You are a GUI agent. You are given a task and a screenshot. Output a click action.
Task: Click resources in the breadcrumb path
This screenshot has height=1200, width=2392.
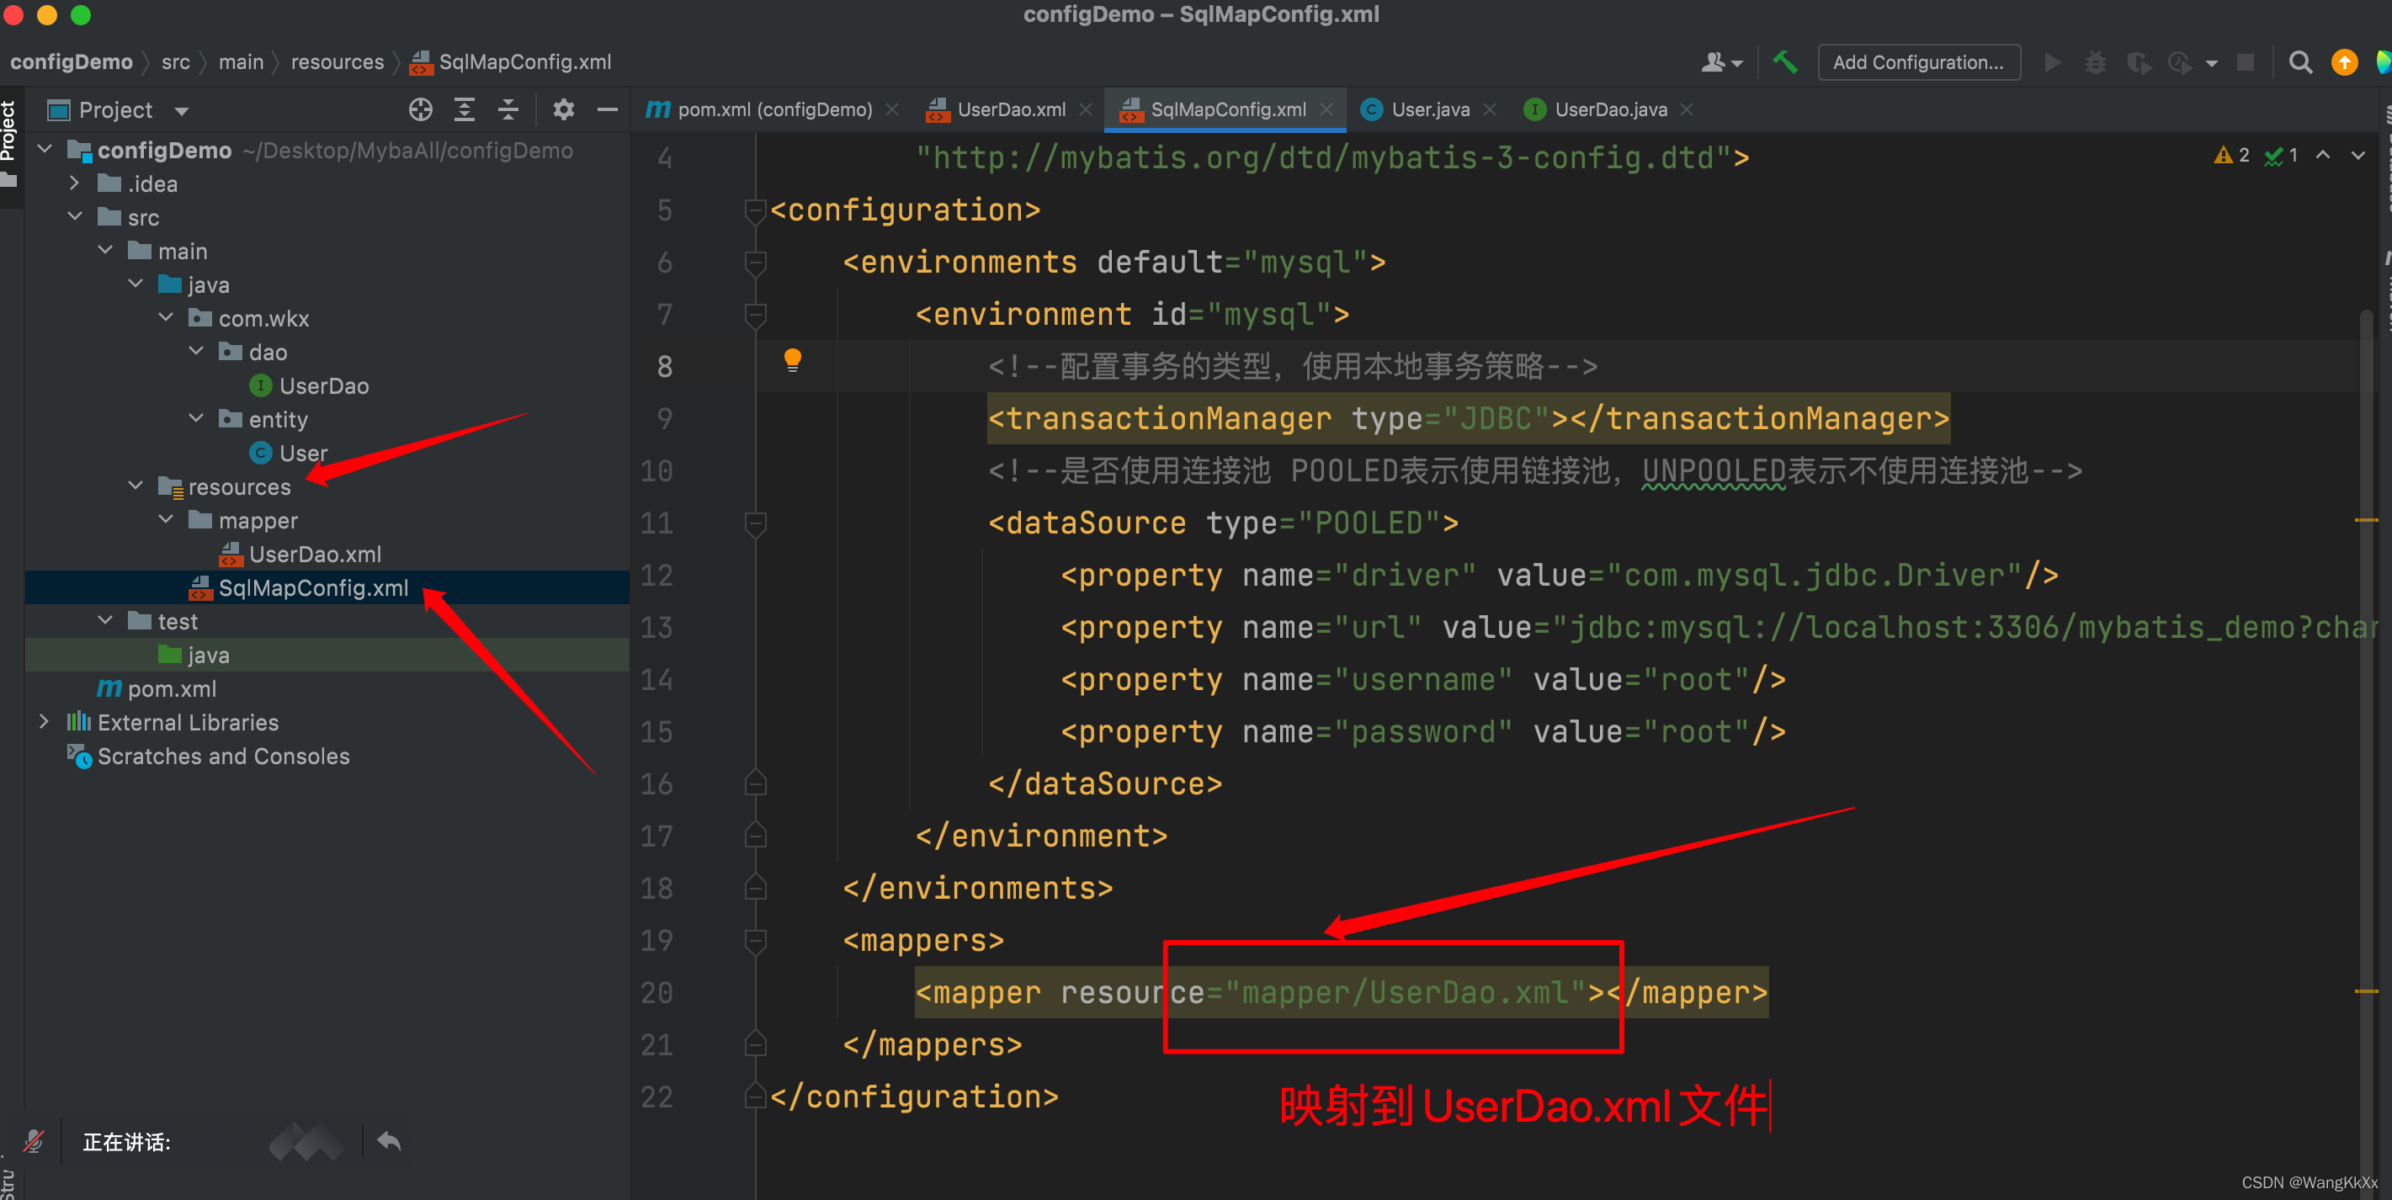pyautogui.click(x=337, y=62)
